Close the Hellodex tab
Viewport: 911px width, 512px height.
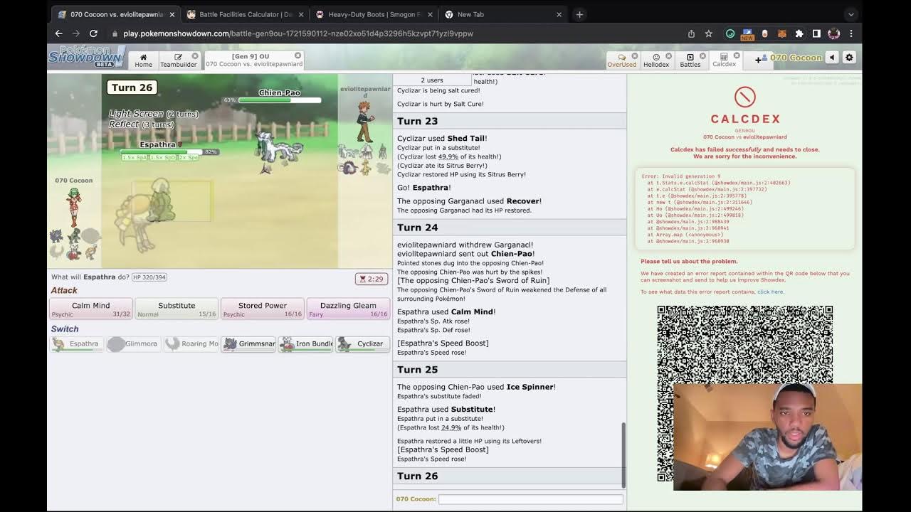pyautogui.click(x=668, y=56)
